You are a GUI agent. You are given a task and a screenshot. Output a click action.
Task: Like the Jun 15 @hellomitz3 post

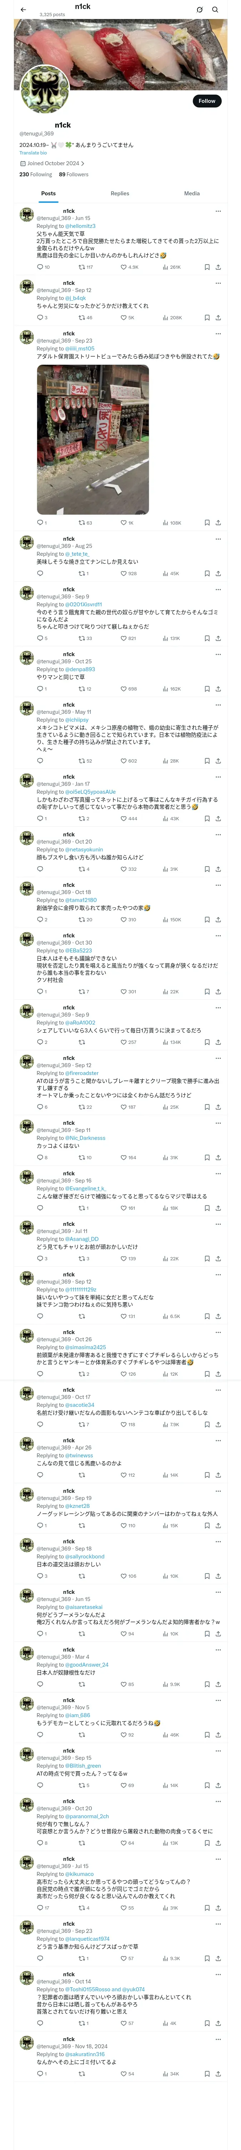(x=123, y=267)
